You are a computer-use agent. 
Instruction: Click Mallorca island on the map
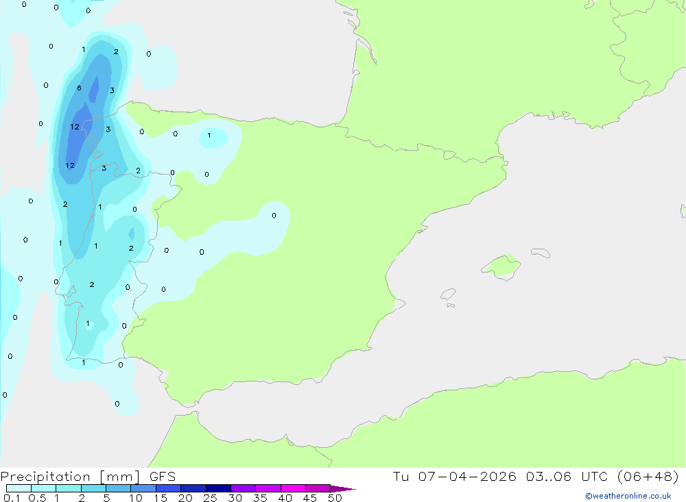(x=501, y=266)
